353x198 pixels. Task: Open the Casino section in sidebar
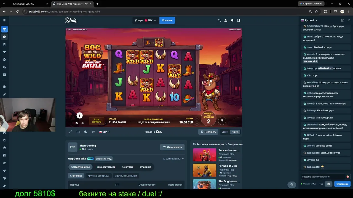point(4,29)
